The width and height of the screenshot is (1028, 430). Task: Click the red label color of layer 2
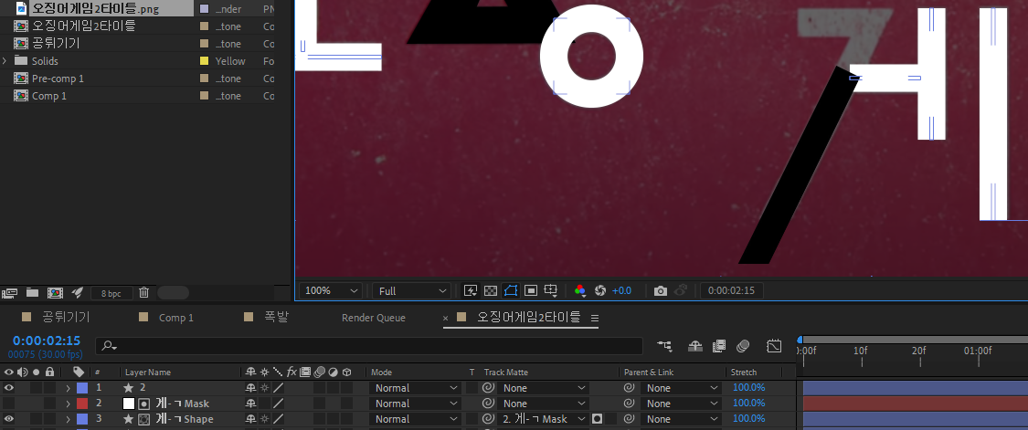82,404
